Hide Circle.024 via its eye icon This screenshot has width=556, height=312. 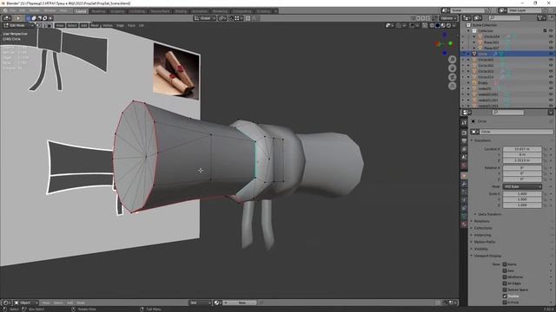click(x=551, y=36)
